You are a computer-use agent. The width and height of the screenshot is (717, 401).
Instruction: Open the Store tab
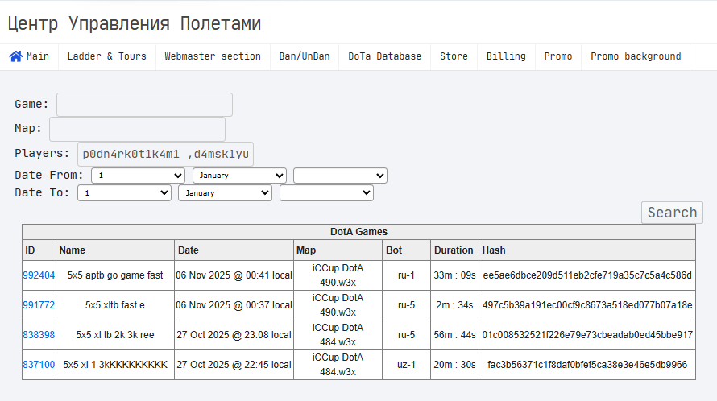(x=454, y=56)
